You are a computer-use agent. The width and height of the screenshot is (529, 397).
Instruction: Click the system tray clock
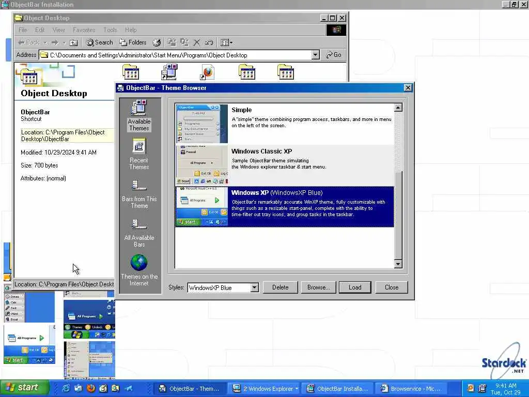point(506,389)
